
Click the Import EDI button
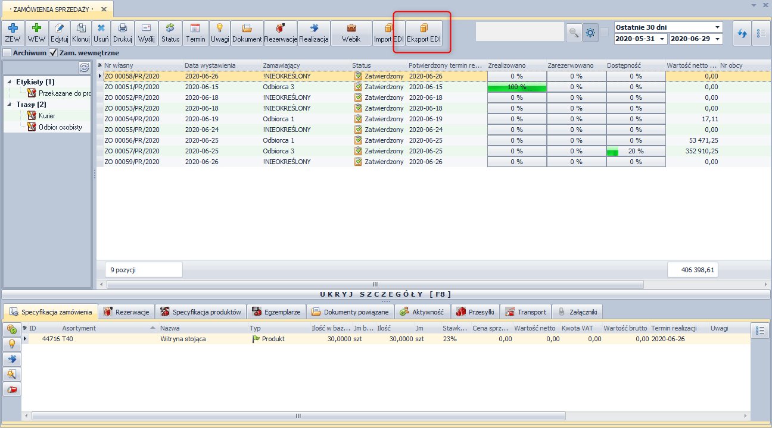click(x=389, y=33)
